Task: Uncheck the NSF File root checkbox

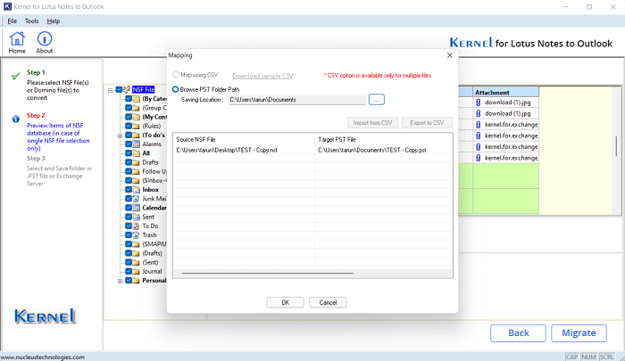Action: 119,89
